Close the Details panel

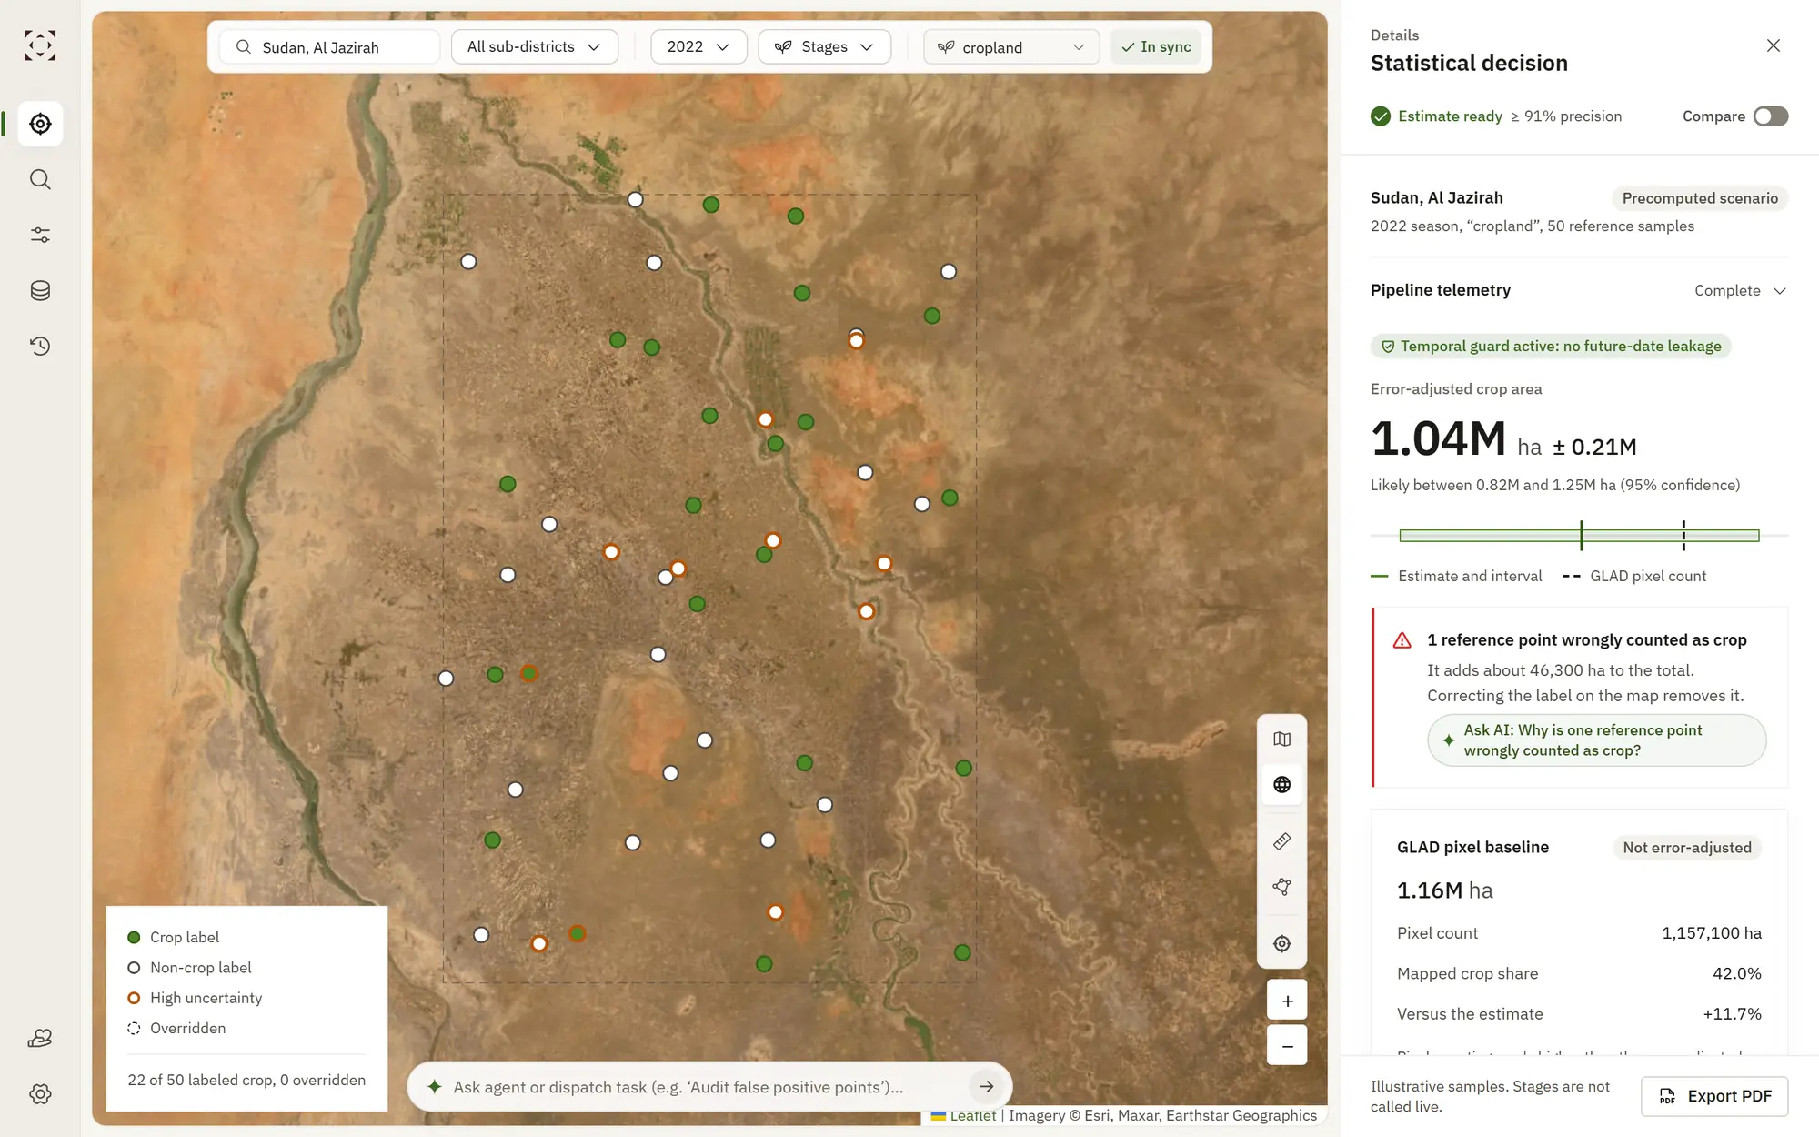click(1773, 45)
